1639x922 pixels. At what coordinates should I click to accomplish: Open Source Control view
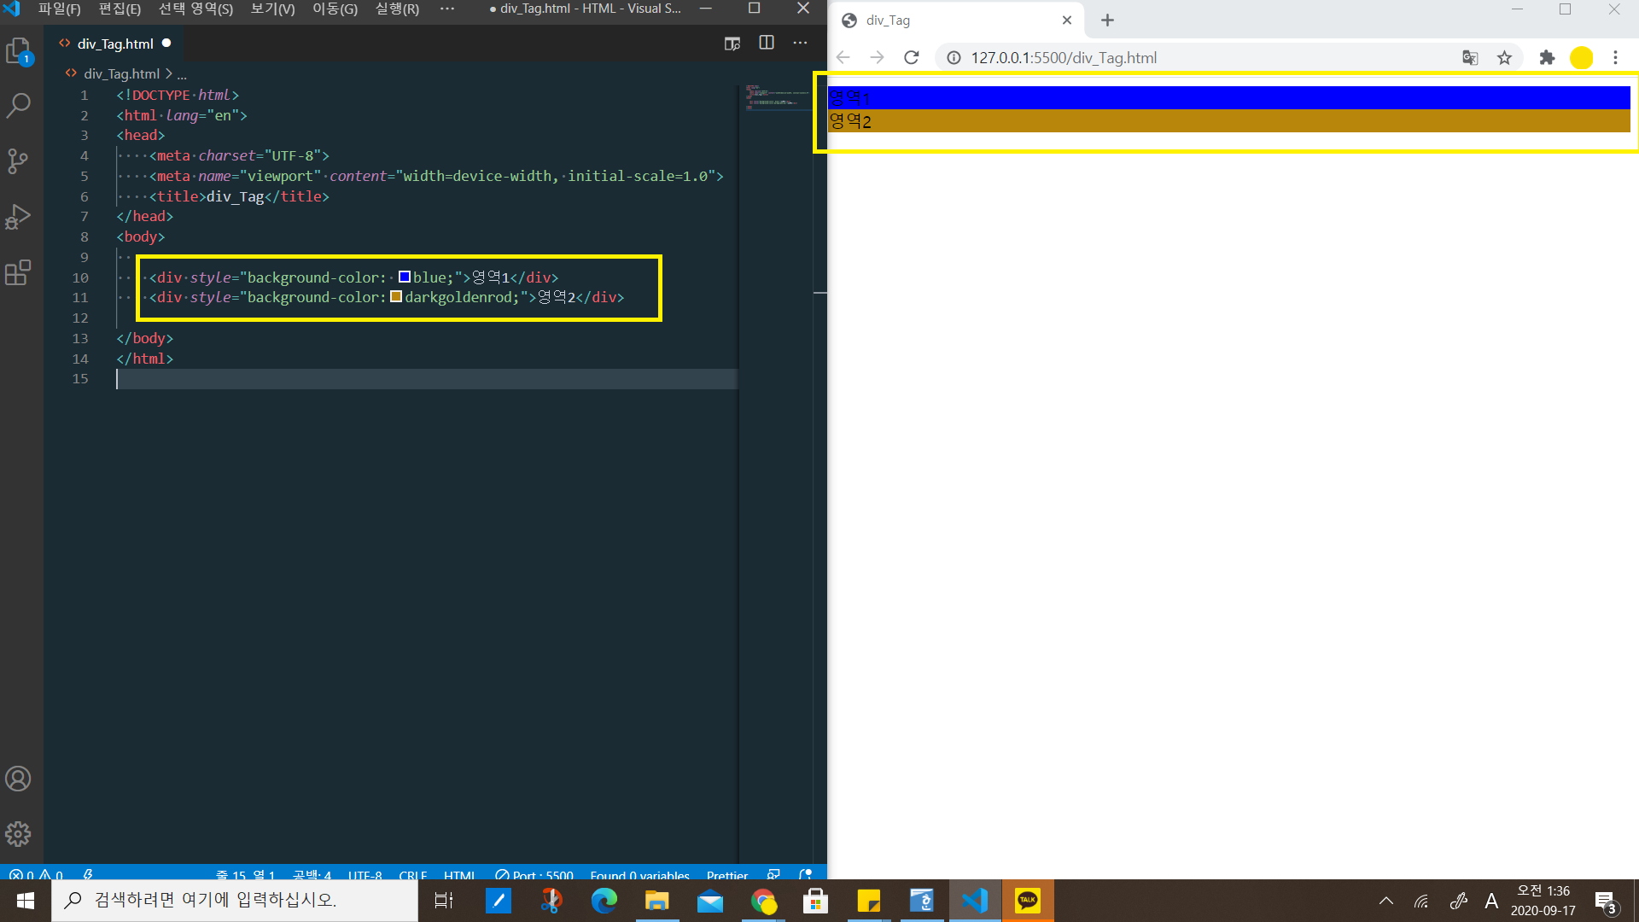(18, 160)
